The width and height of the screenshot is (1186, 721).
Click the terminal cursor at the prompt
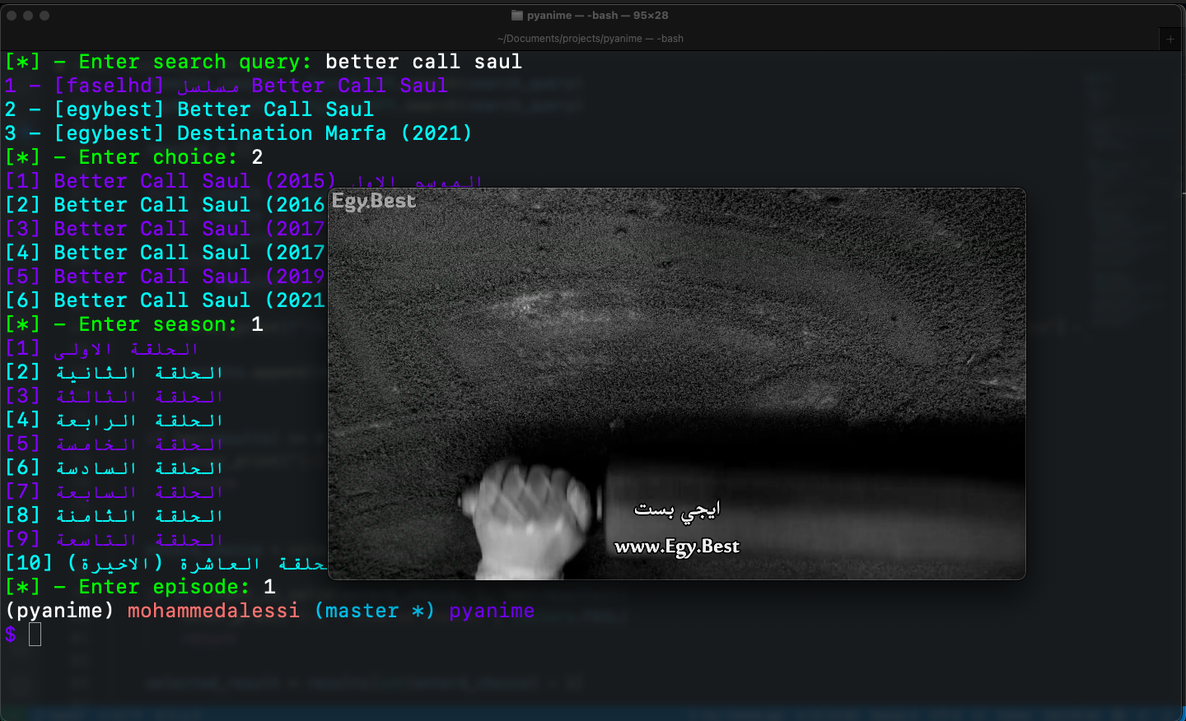35,635
